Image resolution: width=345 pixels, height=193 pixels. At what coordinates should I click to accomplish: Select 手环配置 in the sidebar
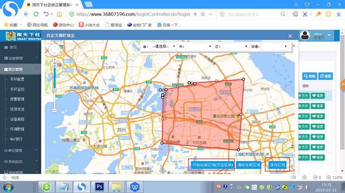[x=17, y=79]
